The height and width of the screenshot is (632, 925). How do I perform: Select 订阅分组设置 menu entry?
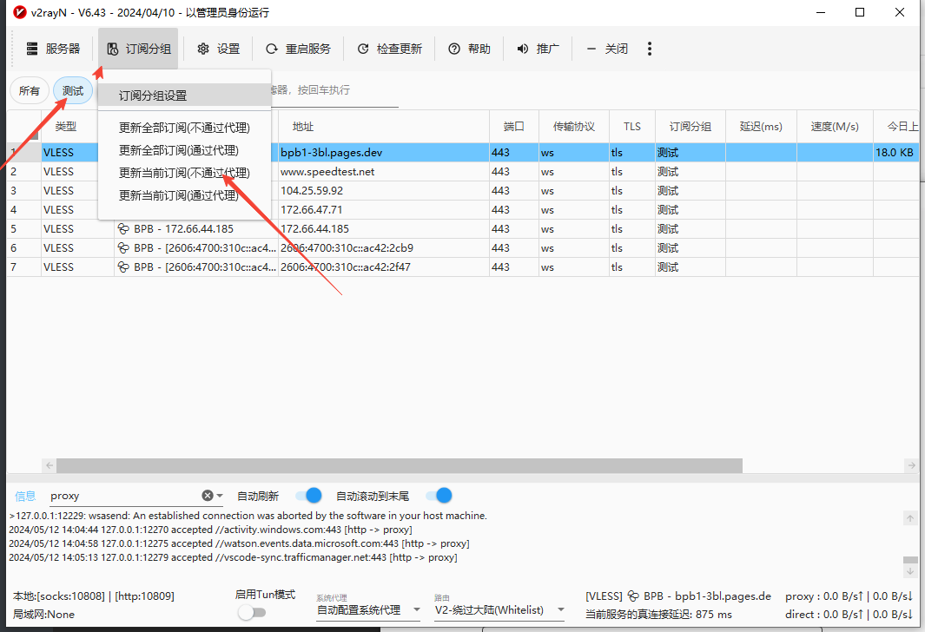tap(153, 95)
